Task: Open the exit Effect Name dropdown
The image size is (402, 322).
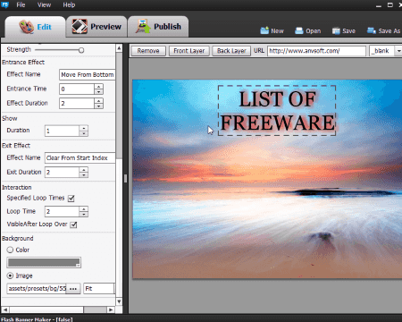Action: [x=80, y=157]
